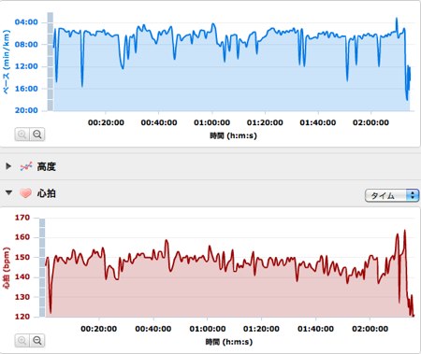Collapse the 心拍 heart rate section
This screenshot has width=421, height=354.
click(x=8, y=193)
